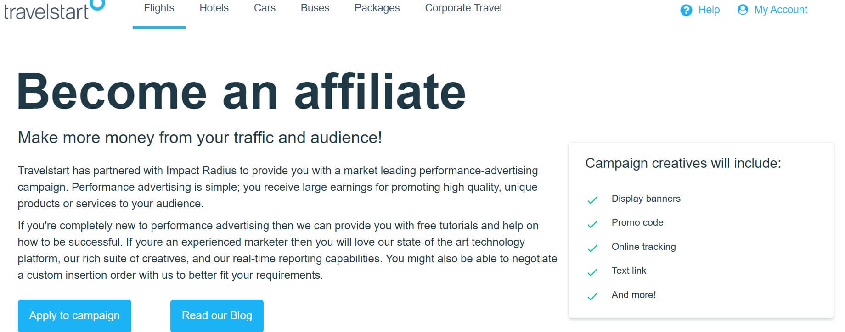Click the Read our Blog button
845x332 pixels.
(x=217, y=315)
